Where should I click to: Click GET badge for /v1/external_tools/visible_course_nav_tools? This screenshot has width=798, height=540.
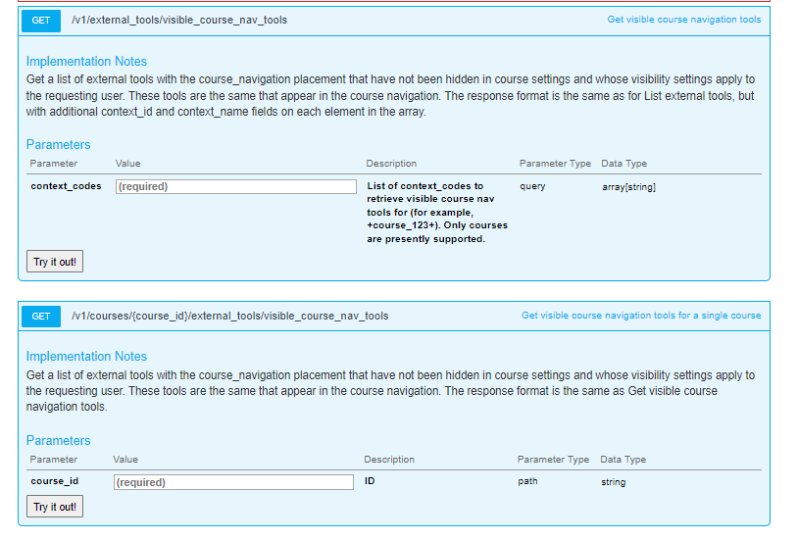coord(41,21)
